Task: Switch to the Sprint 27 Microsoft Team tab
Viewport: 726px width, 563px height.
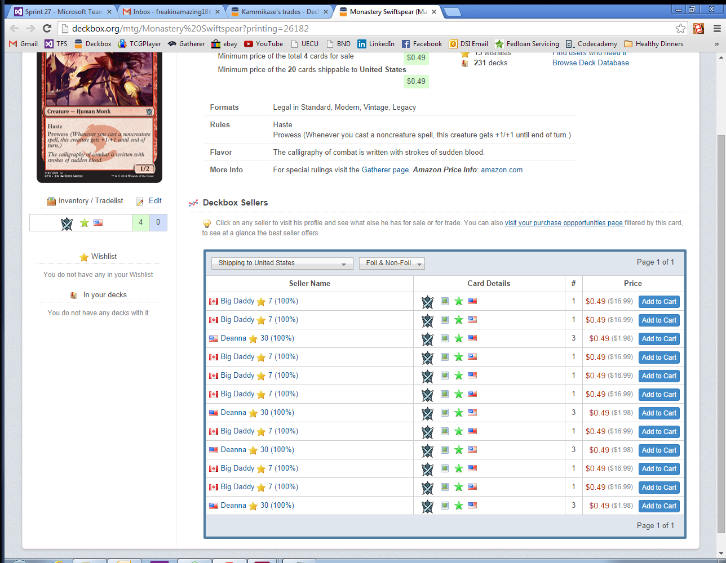Action: coord(63,11)
